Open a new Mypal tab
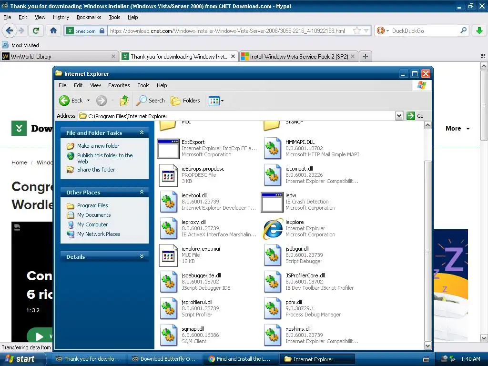The width and height of the screenshot is (488, 366). (366, 56)
